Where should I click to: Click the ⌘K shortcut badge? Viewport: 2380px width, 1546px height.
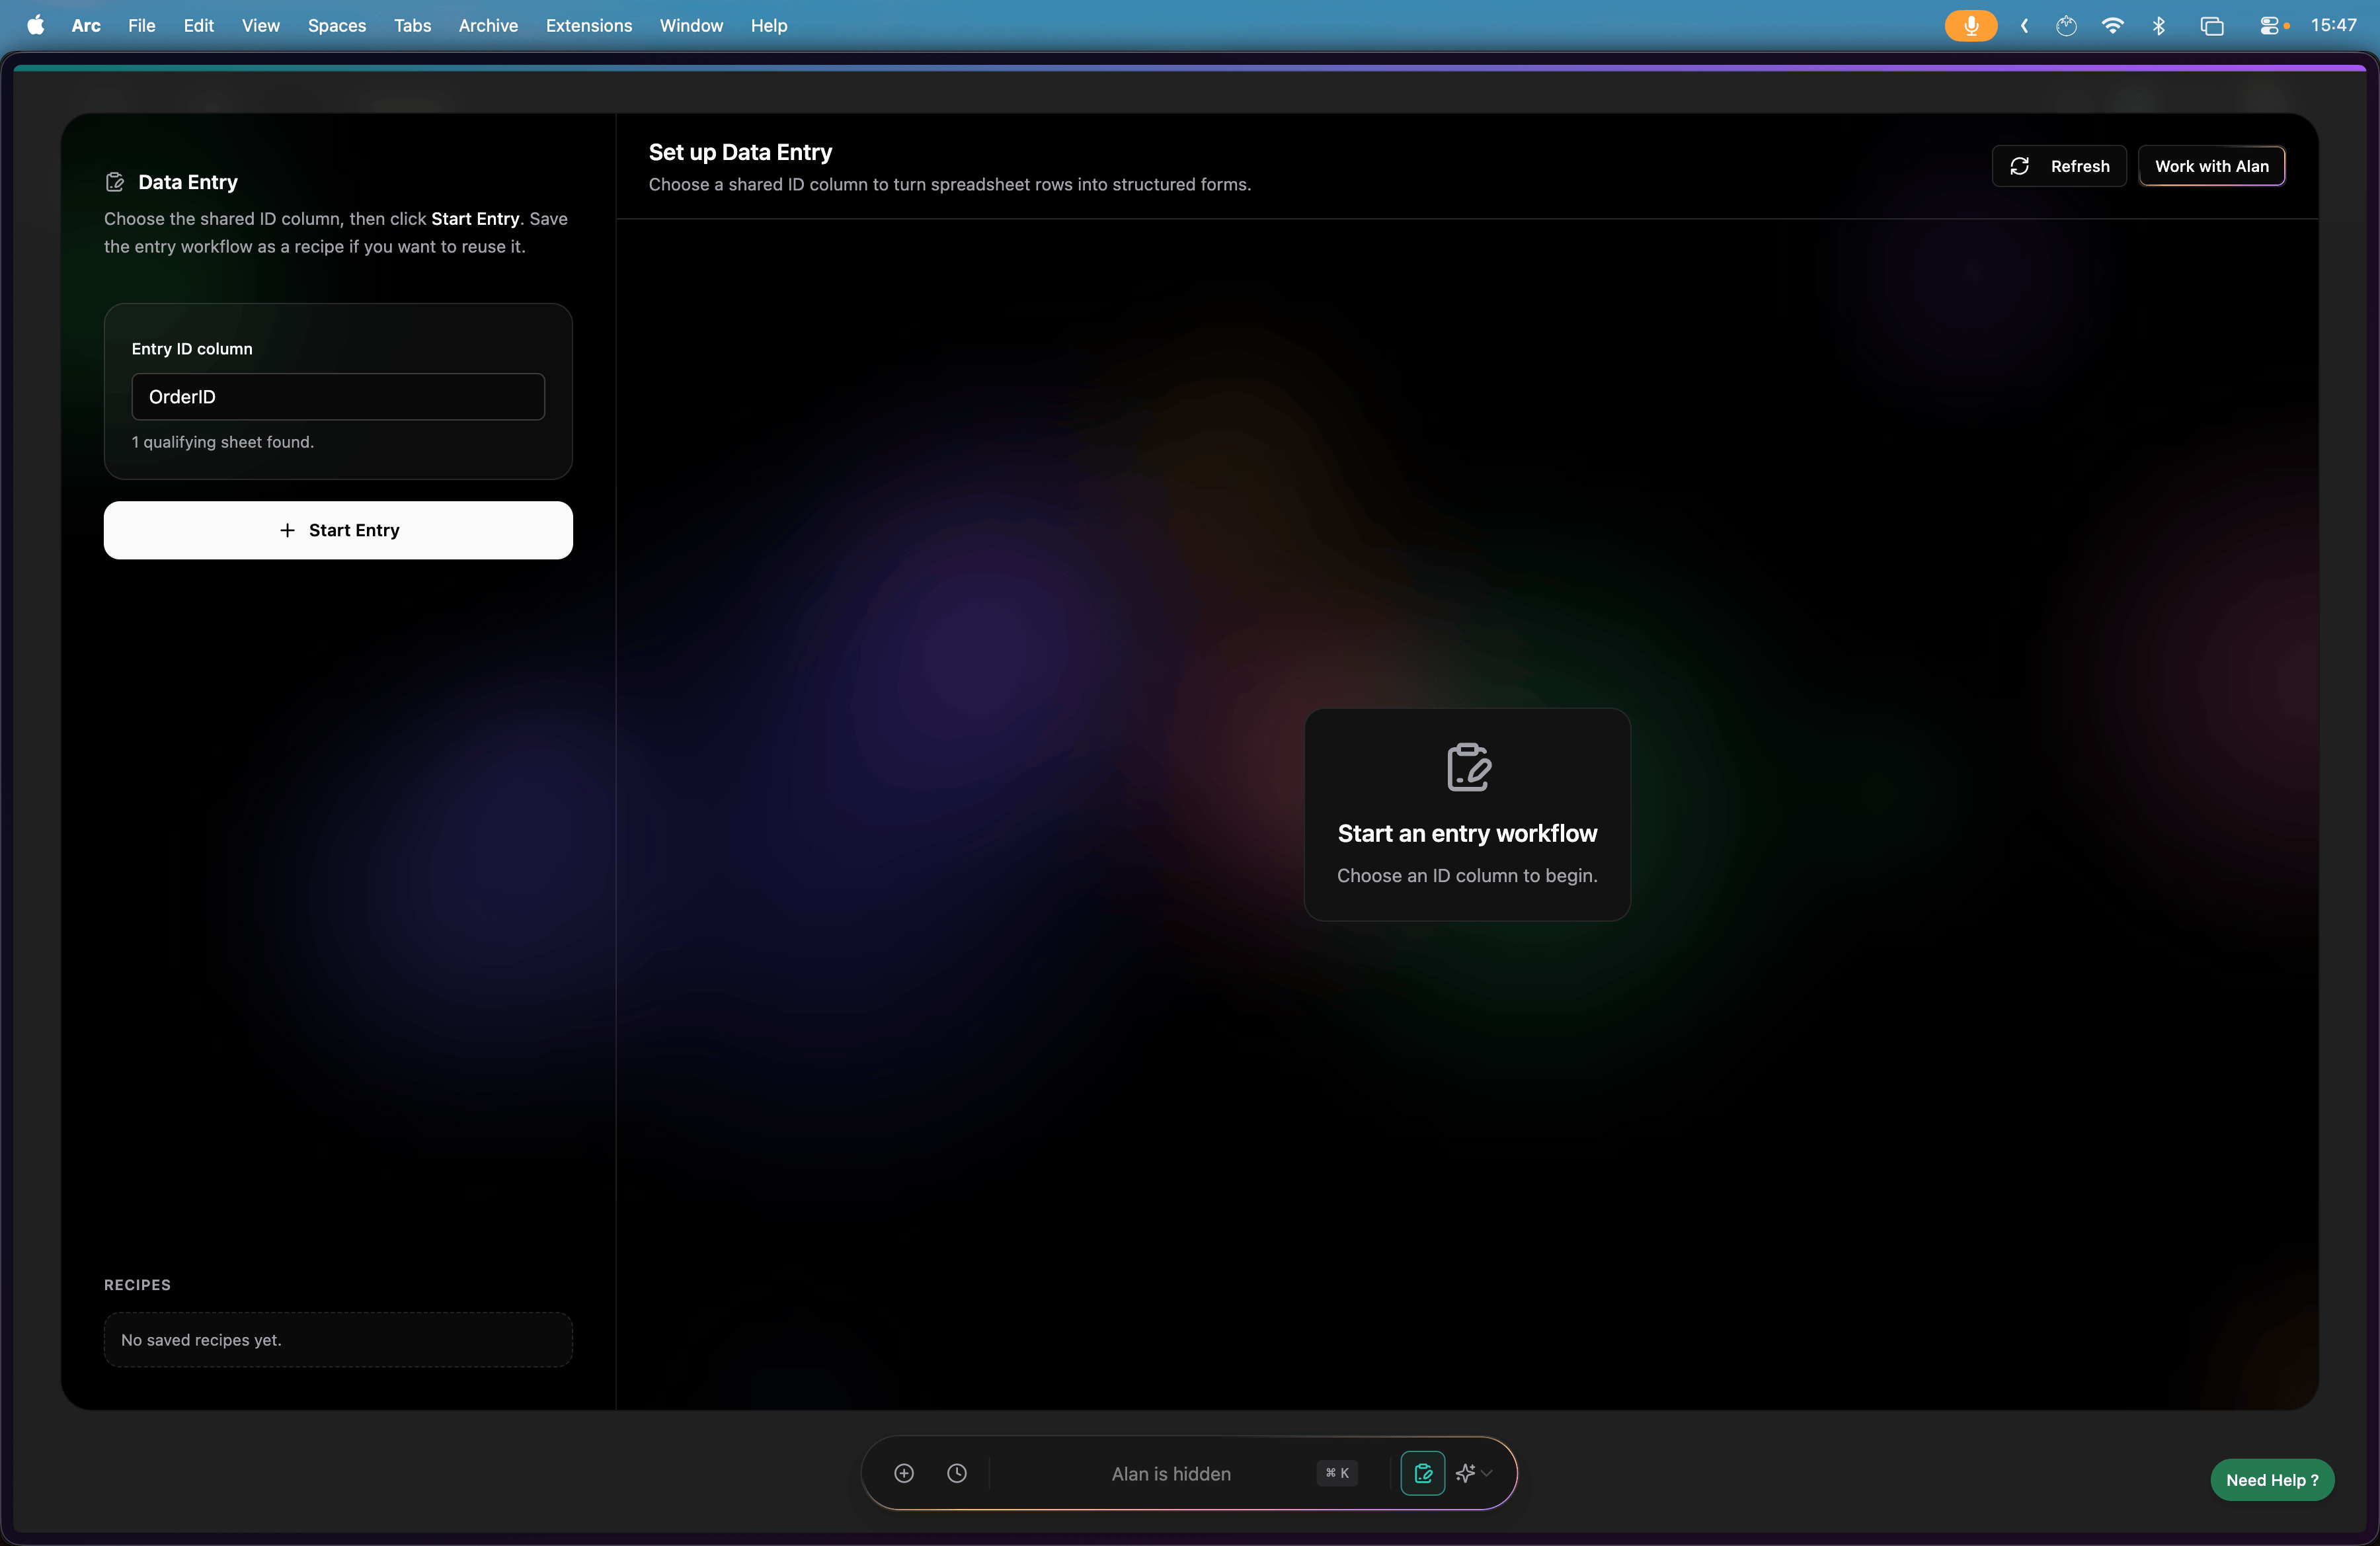click(x=1337, y=1473)
